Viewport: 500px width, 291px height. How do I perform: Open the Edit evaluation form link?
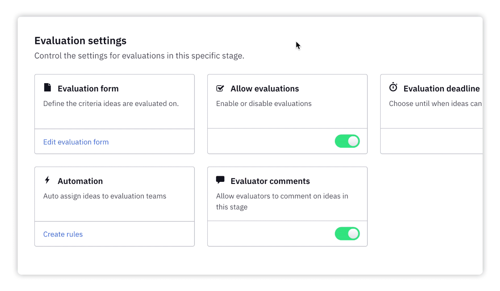pos(76,142)
